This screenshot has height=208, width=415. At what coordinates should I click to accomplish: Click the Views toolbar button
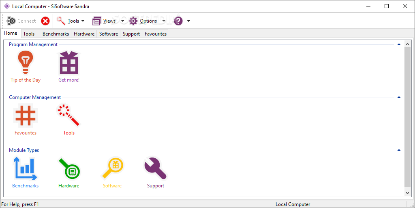pyautogui.click(x=104, y=21)
